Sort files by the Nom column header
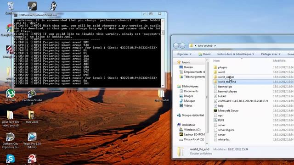The image size is (294, 165). tap(216, 61)
